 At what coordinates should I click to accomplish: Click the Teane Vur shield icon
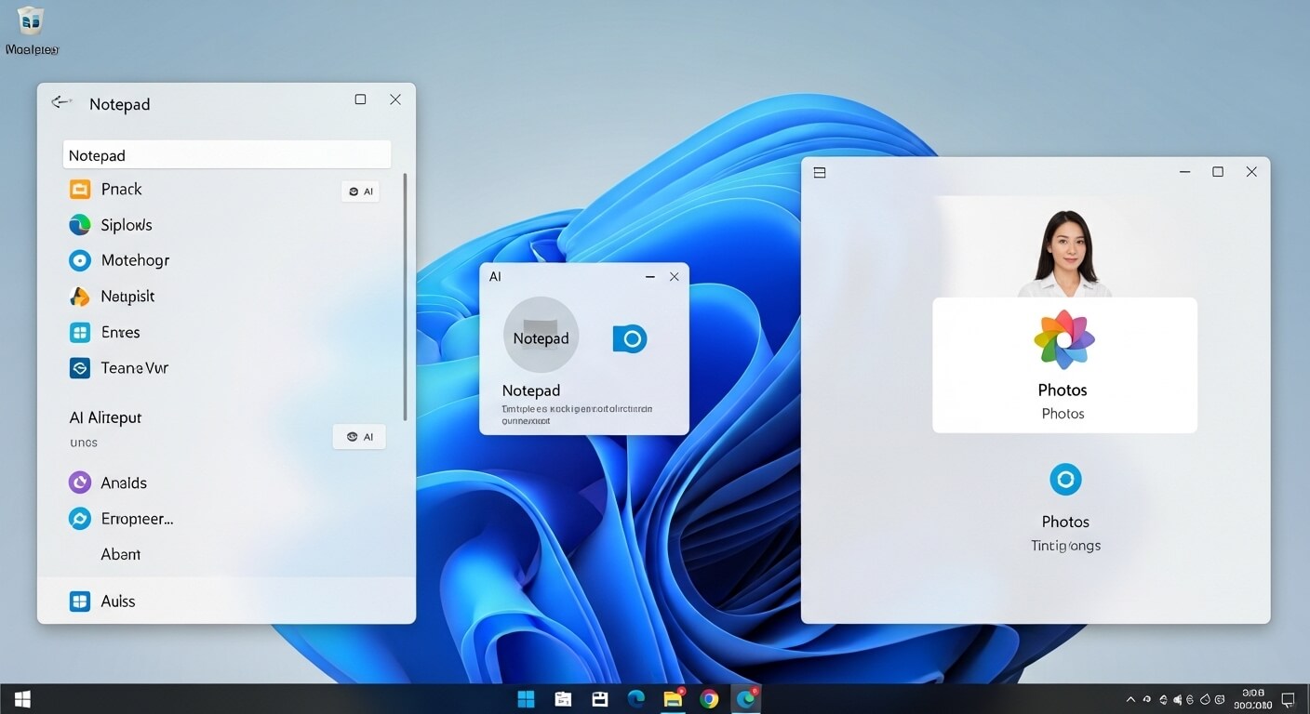click(79, 367)
